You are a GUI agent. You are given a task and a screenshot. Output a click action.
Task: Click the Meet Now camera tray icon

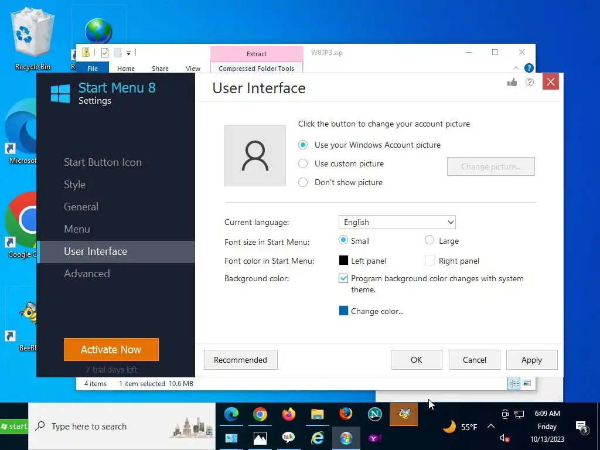pos(504,414)
